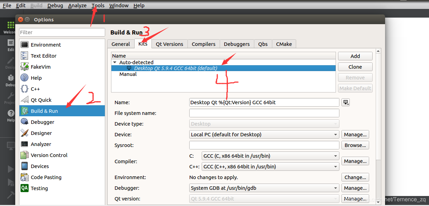Click the Name column header
Screen dimensions: 429x206
pos(223,56)
